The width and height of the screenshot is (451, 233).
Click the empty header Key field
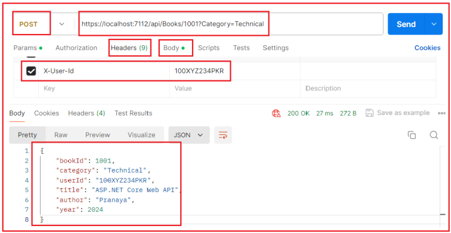(x=103, y=89)
